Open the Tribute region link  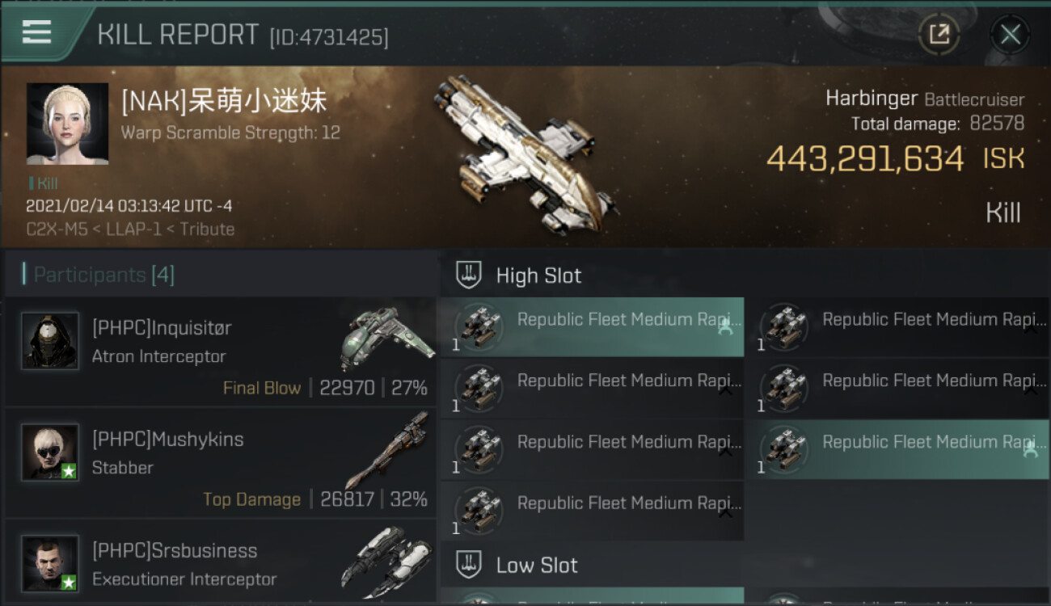point(207,229)
